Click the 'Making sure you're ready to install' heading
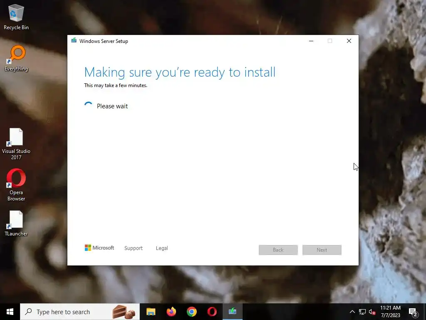 tap(180, 72)
